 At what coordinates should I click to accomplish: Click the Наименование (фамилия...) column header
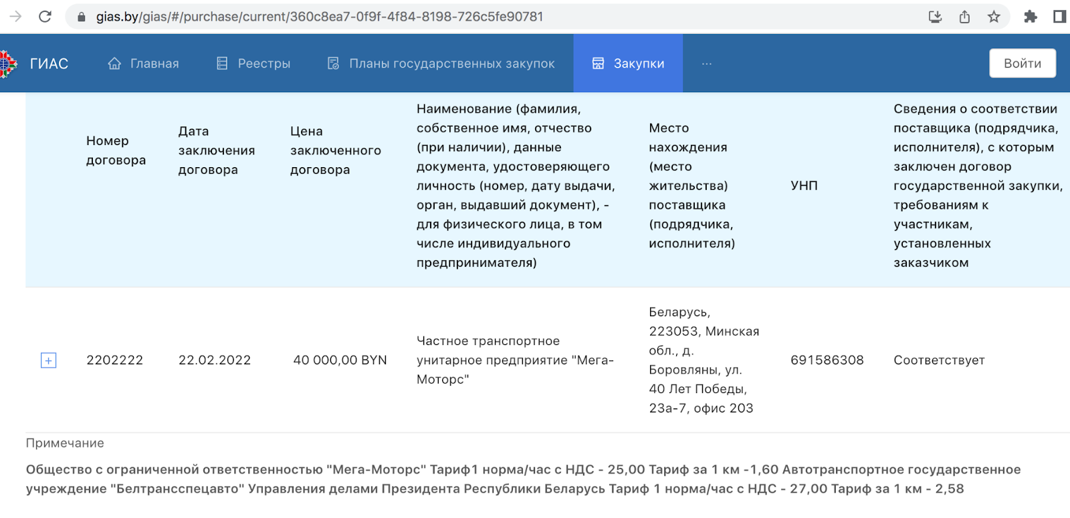point(516,185)
